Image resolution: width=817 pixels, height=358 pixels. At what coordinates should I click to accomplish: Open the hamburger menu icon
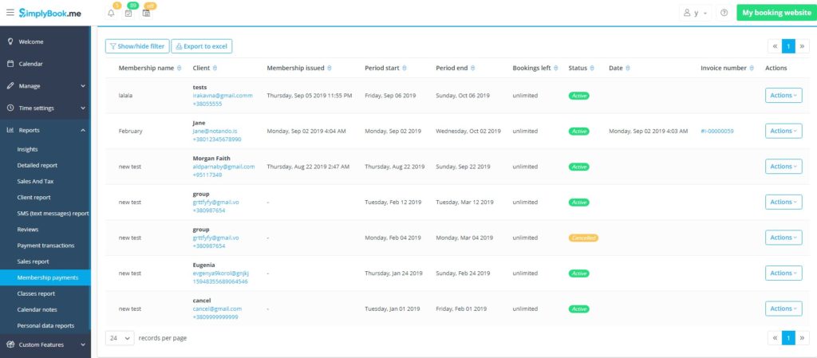10,13
